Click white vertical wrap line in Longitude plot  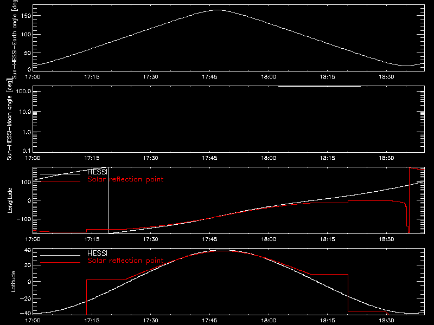coord(108,200)
